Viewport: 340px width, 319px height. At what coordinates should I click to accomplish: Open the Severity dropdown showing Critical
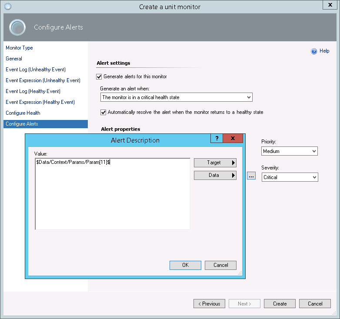[290, 177]
